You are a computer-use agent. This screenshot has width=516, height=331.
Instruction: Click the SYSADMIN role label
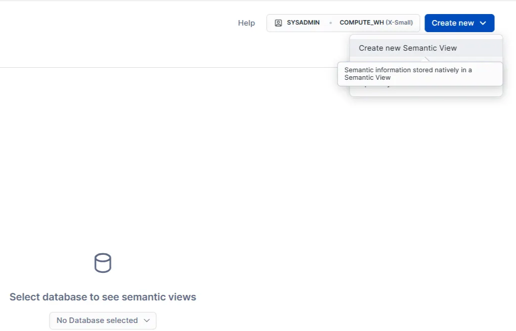point(303,23)
